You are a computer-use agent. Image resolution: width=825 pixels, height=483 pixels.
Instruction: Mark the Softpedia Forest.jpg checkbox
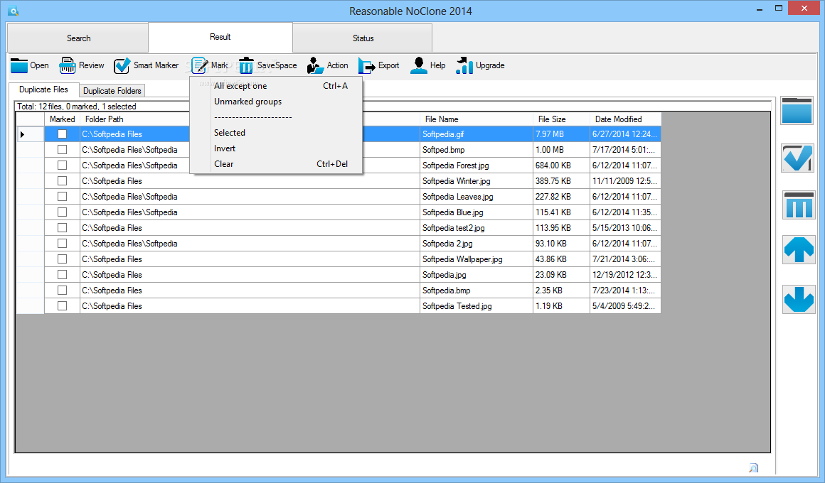[x=62, y=165]
